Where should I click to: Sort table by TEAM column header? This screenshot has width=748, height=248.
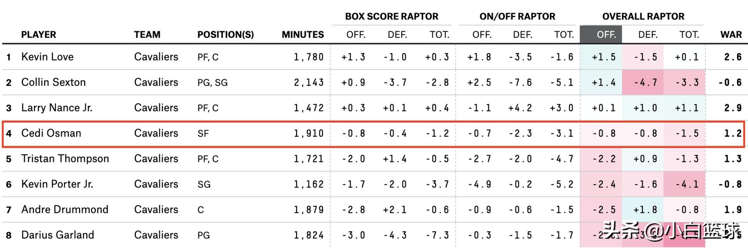click(x=147, y=35)
